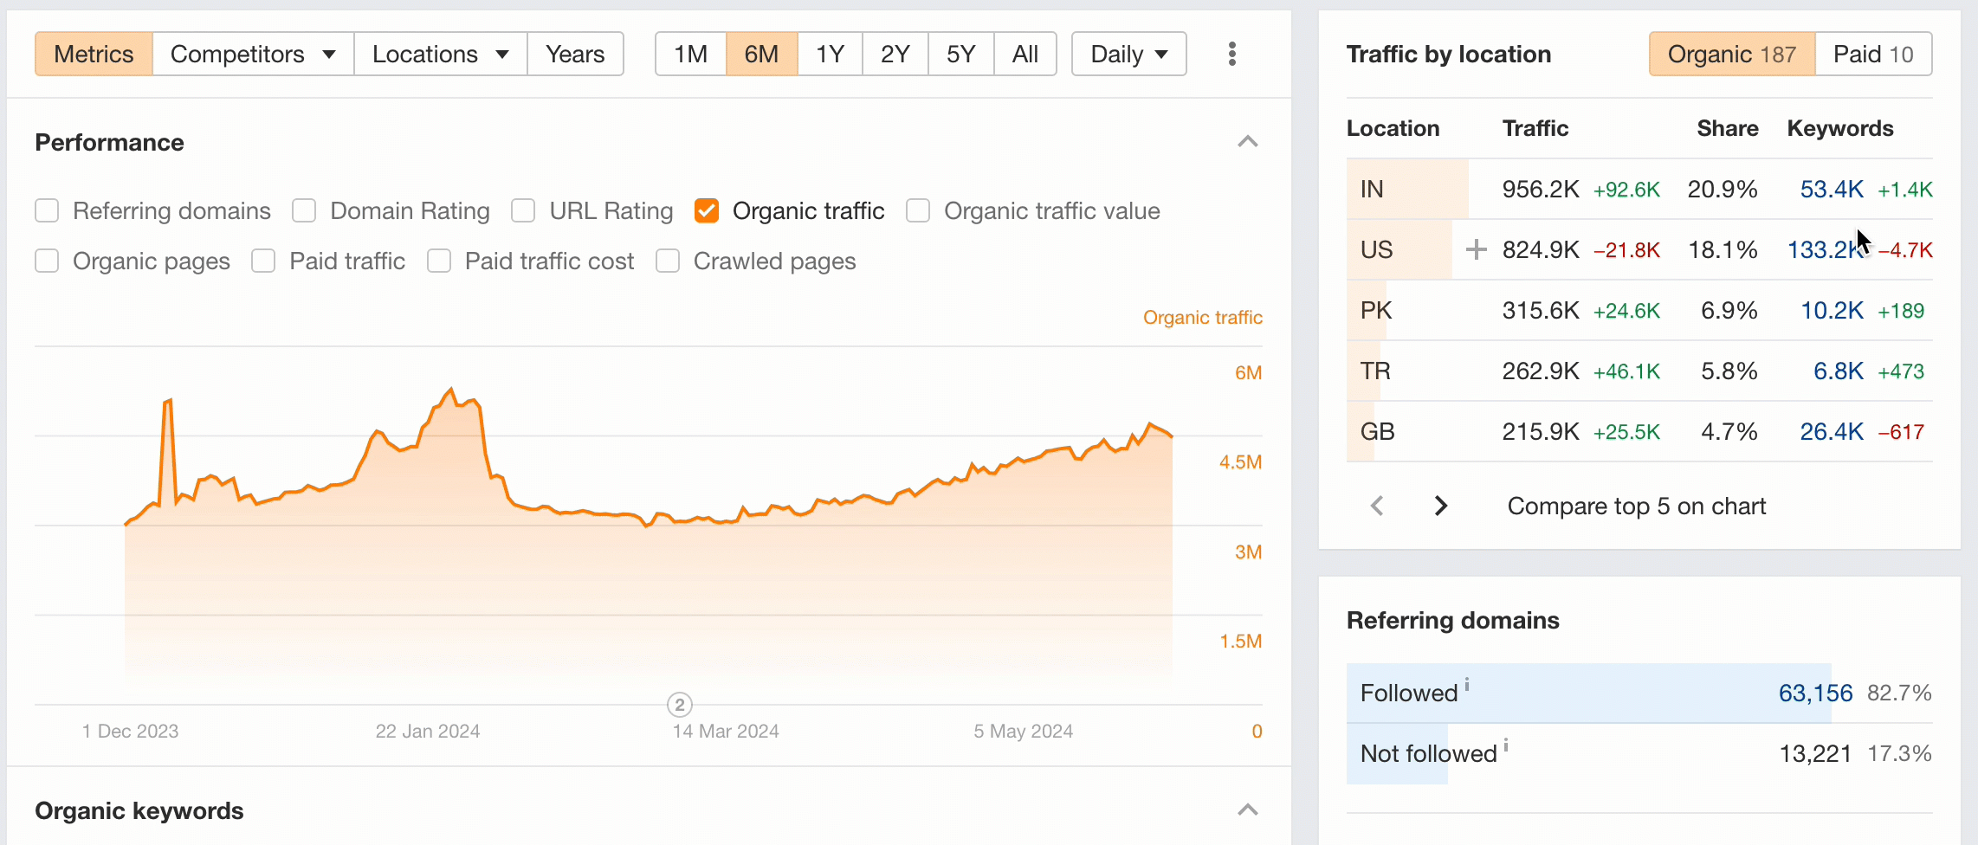Click the Not followed info icon

click(x=1506, y=745)
